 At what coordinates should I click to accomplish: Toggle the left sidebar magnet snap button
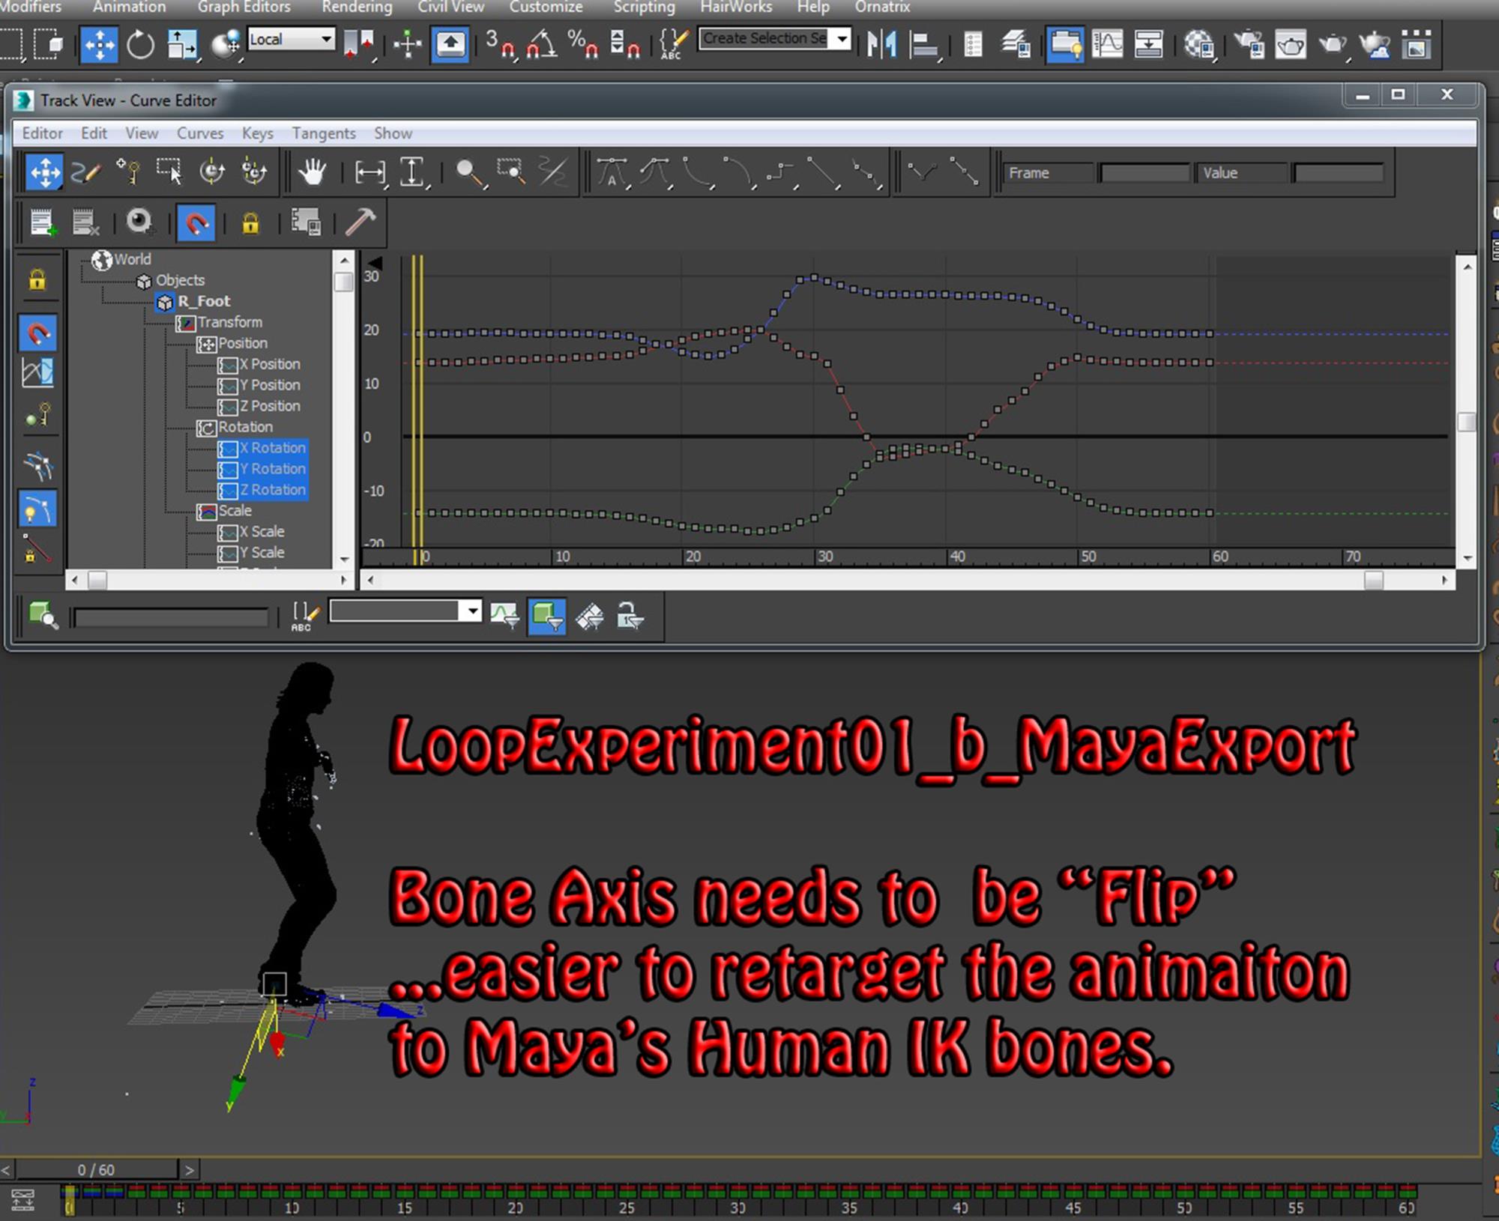38,333
